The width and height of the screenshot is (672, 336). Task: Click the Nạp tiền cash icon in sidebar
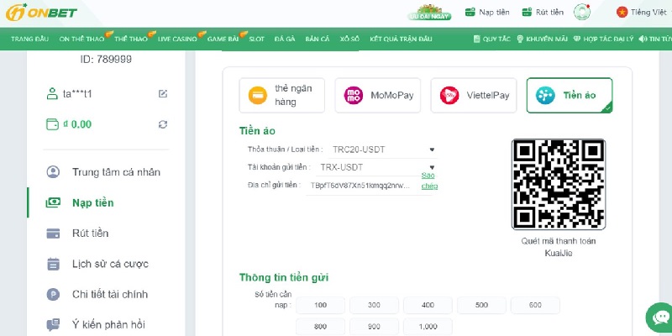[x=53, y=202]
